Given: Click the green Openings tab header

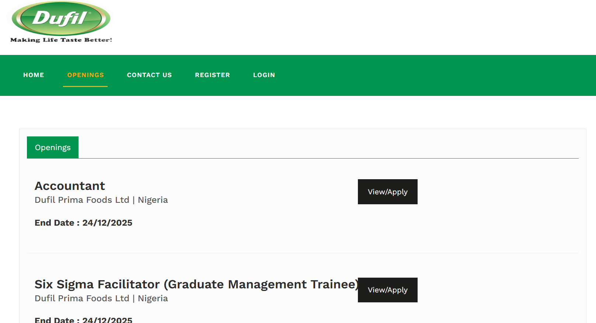Looking at the screenshot, I should coord(52,147).
